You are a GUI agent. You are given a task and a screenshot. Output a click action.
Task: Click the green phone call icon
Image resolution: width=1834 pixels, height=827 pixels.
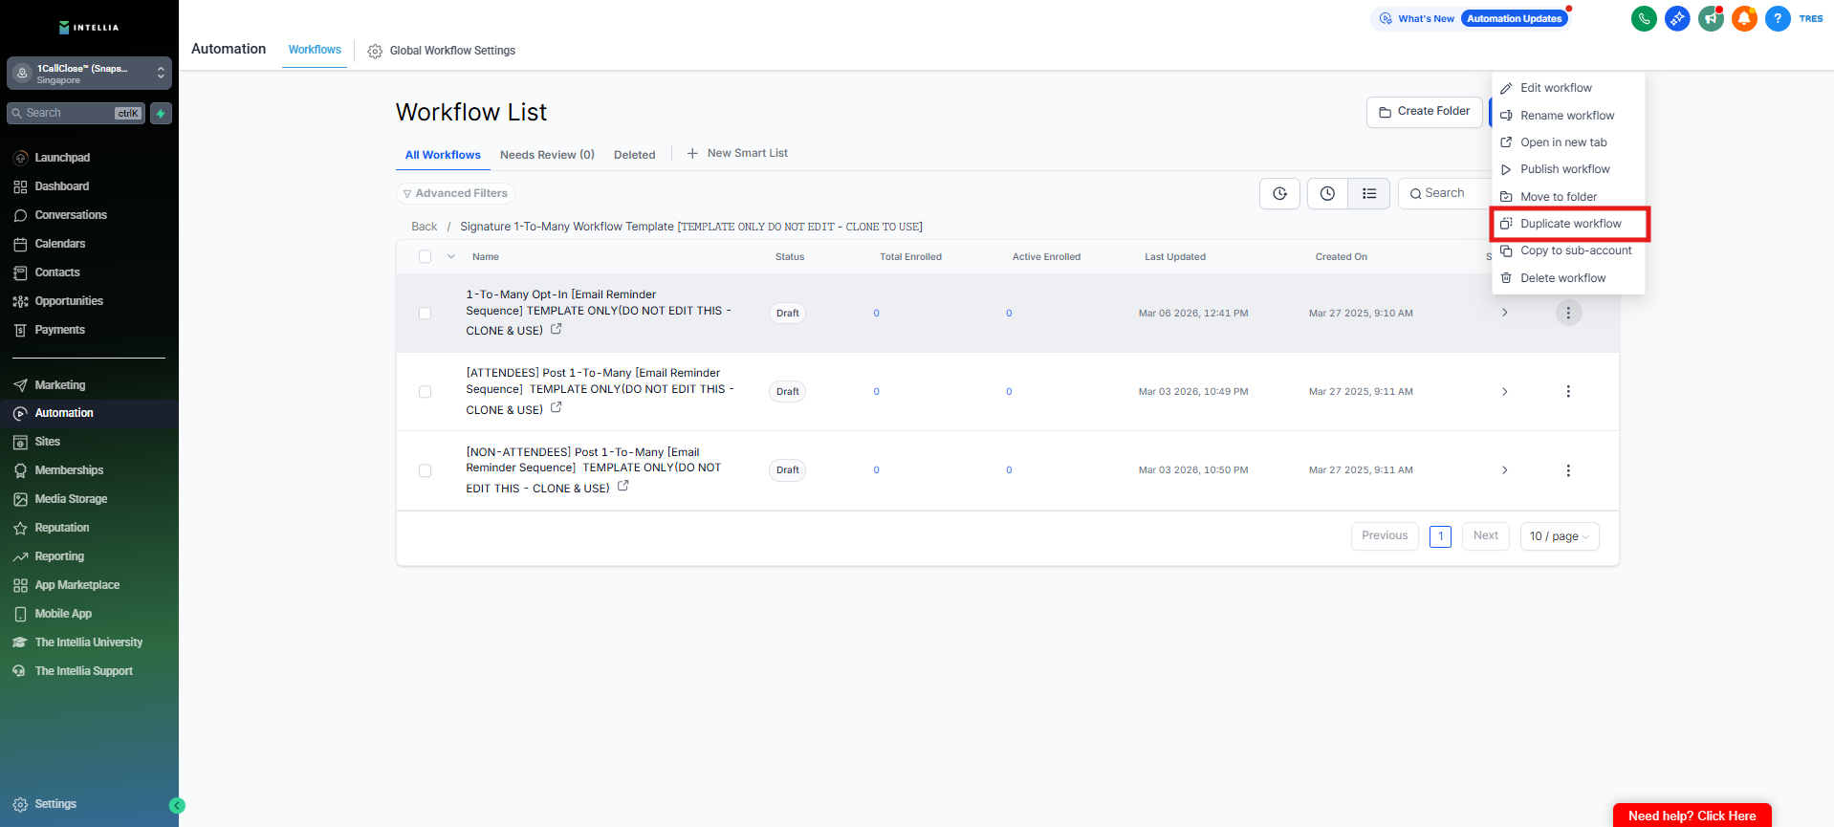pyautogui.click(x=1643, y=18)
